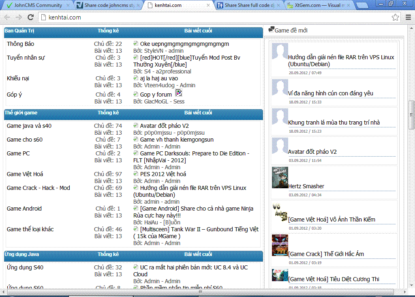Open Game Android forum link
This screenshot has width=415, height=297.
tap(24, 209)
